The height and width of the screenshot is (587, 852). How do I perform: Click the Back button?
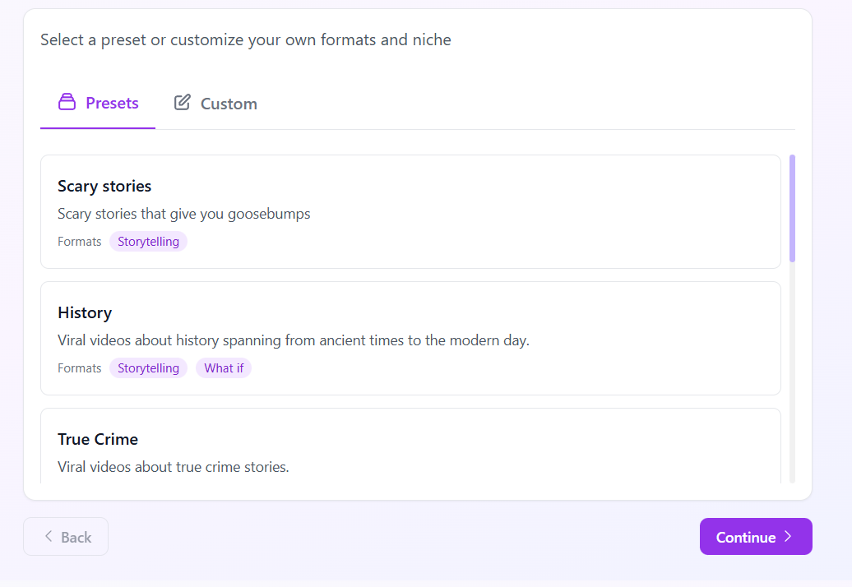point(66,536)
